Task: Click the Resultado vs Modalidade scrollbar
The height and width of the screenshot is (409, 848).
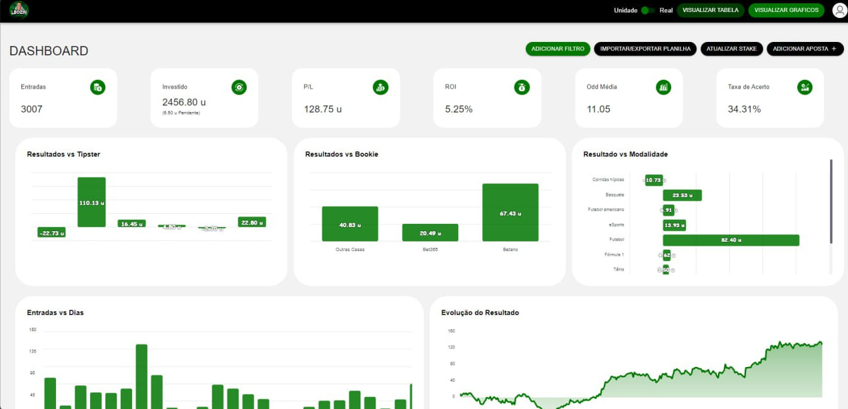Action: [831, 201]
